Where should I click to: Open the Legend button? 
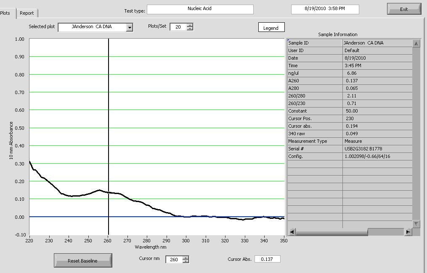[271, 28]
